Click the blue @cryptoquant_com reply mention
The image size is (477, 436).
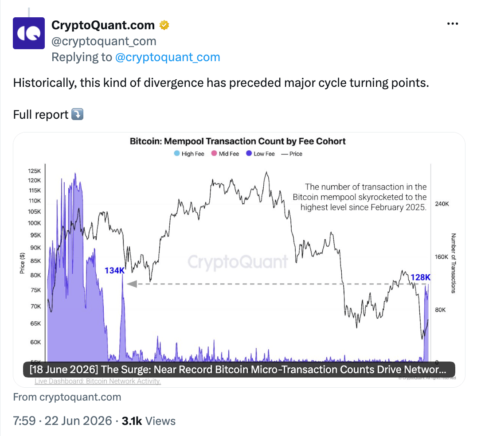pyautogui.click(x=168, y=57)
